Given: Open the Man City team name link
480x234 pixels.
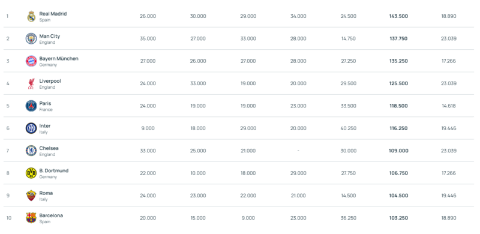Looking at the screenshot, I should click(50, 36).
